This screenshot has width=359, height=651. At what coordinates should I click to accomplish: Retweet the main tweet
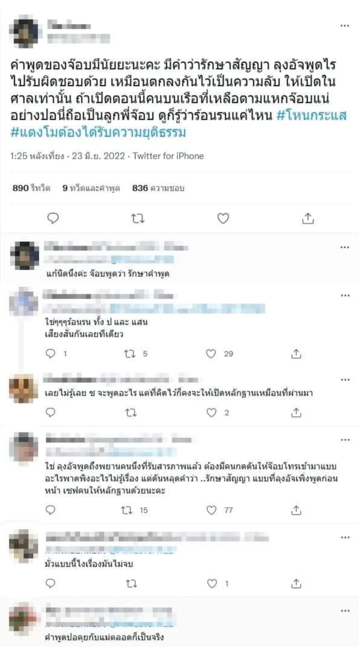(x=137, y=218)
